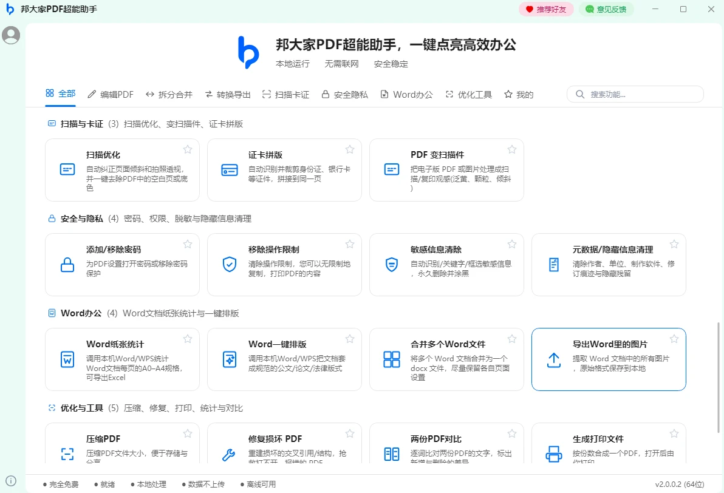The height and width of the screenshot is (493, 724).
Task: Open the Word一键排版 icon
Action: click(230, 359)
